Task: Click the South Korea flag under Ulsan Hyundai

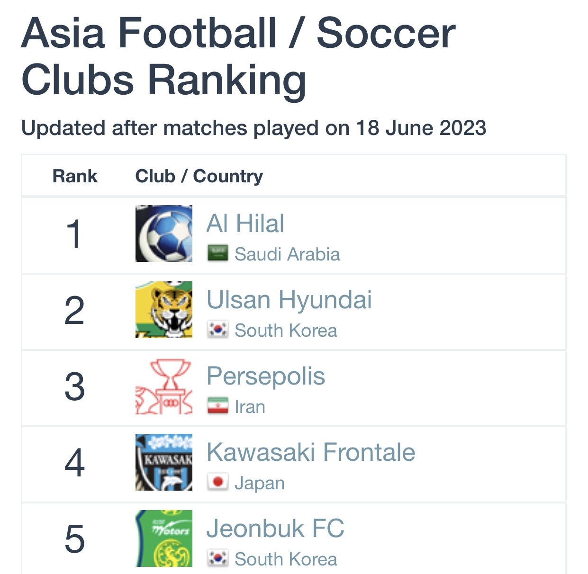Action: (218, 330)
